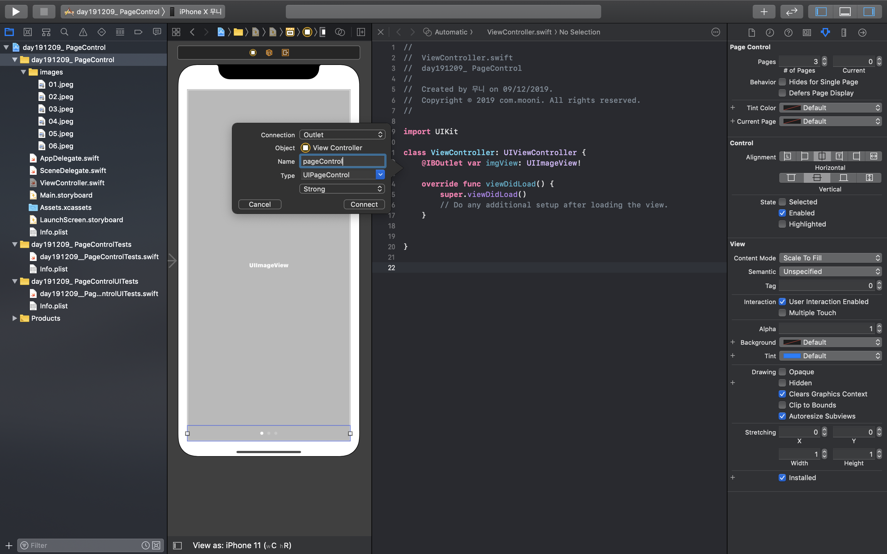887x554 pixels.
Task: Open the Library with plus icon
Action: pyautogui.click(x=763, y=11)
